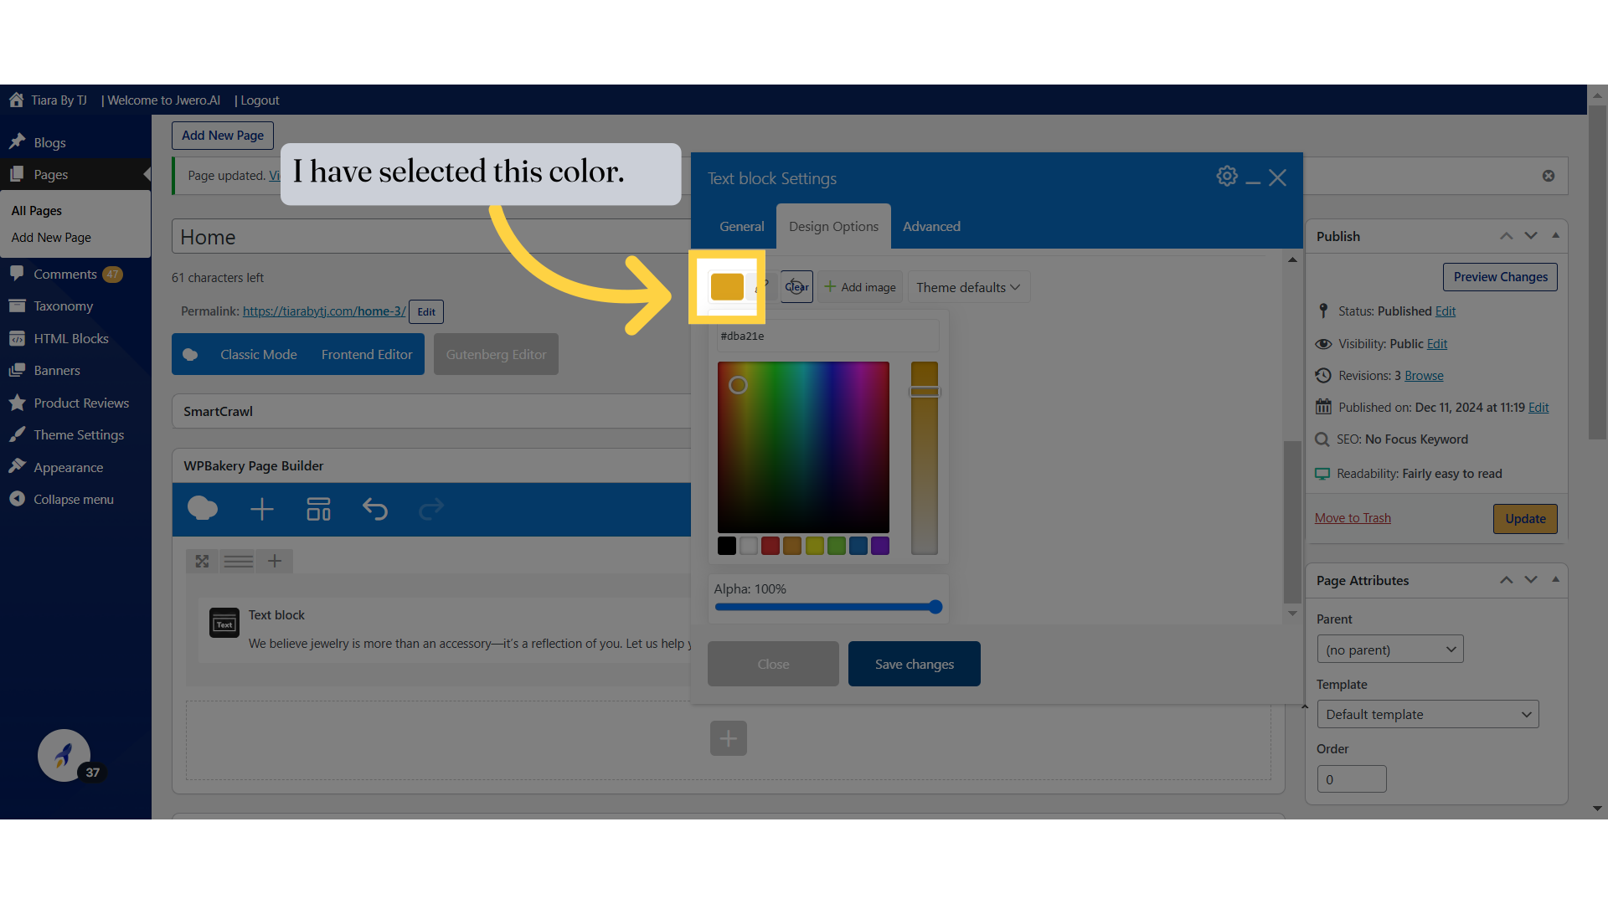Click the Save changes button

click(x=914, y=664)
